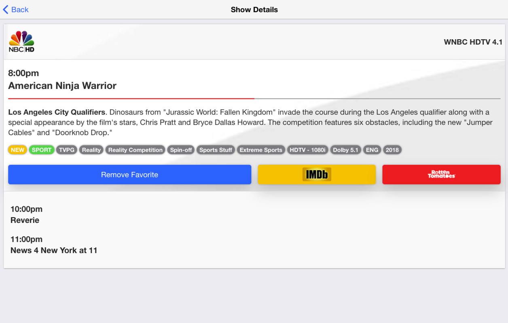Image resolution: width=508 pixels, height=323 pixels.
Task: Select the HDTV - 1080i tag
Action: [x=307, y=150]
